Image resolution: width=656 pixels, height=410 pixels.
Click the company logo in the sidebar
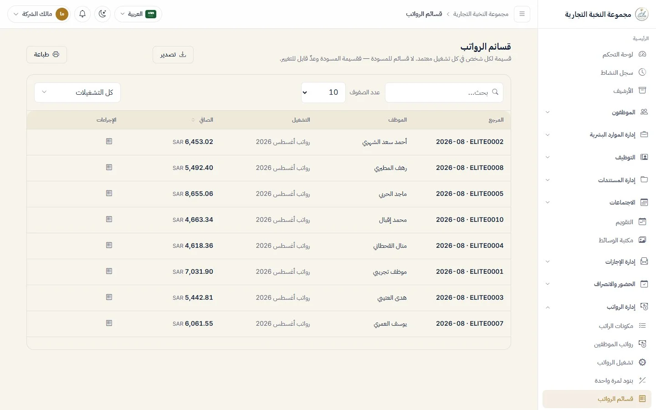click(x=642, y=14)
